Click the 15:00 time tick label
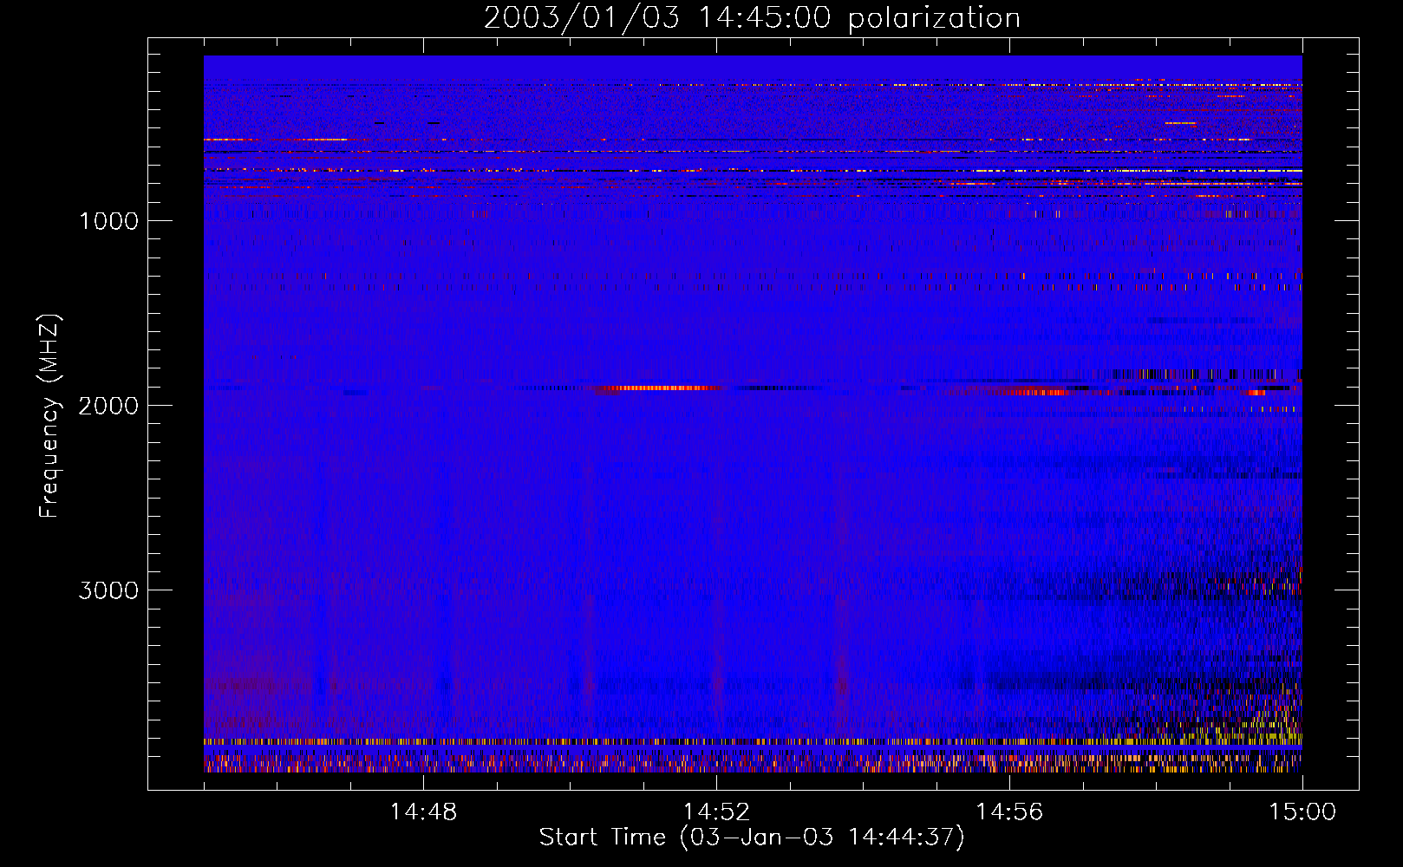 (1302, 812)
